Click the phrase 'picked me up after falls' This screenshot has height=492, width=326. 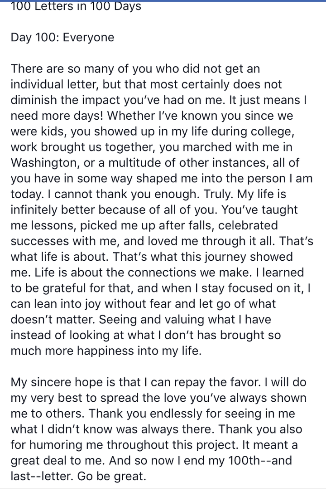pyautogui.click(x=147, y=226)
